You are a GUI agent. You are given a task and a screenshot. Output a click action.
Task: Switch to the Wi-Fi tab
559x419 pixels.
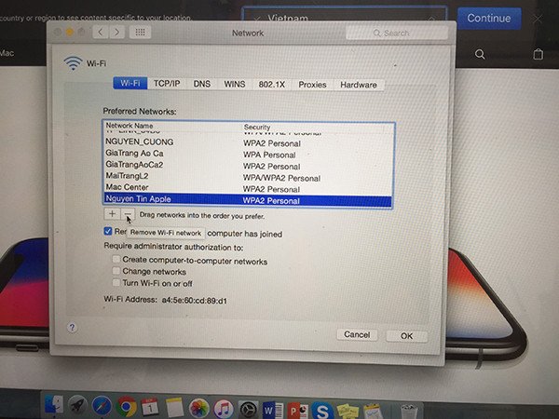pos(130,84)
